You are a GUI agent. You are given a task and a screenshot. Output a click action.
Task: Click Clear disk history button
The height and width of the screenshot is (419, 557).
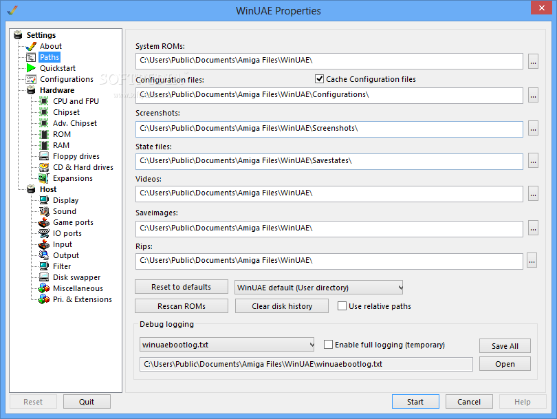(282, 306)
